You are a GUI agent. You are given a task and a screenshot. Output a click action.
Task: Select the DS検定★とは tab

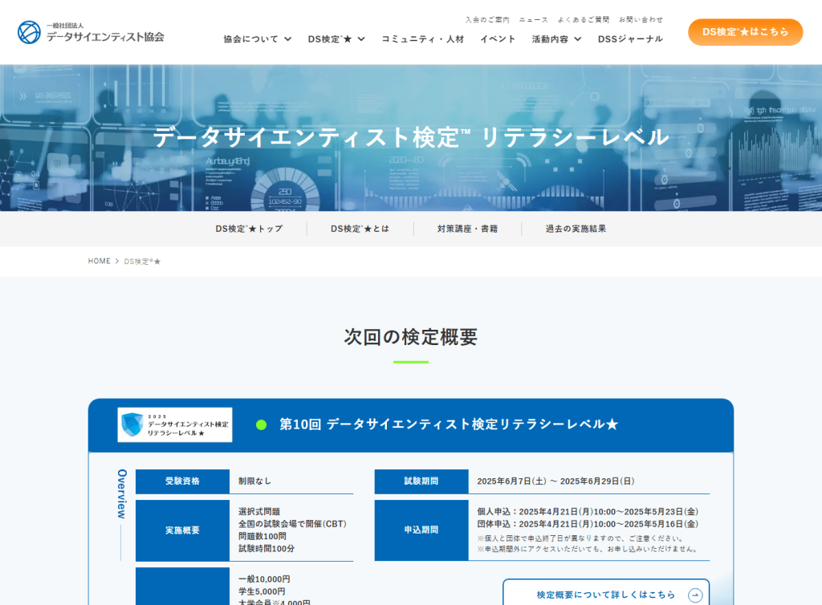[x=360, y=229]
